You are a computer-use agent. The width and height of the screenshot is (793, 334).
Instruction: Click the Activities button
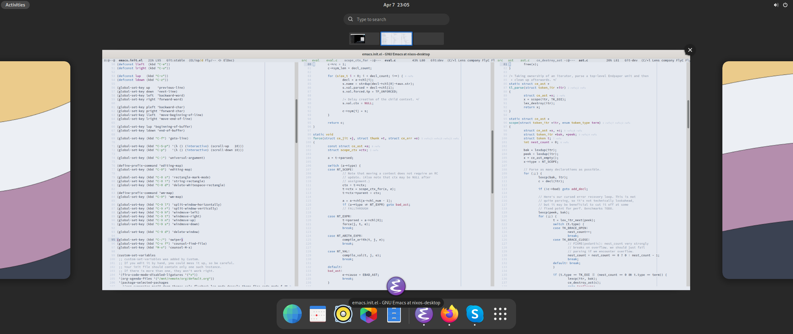point(15,5)
